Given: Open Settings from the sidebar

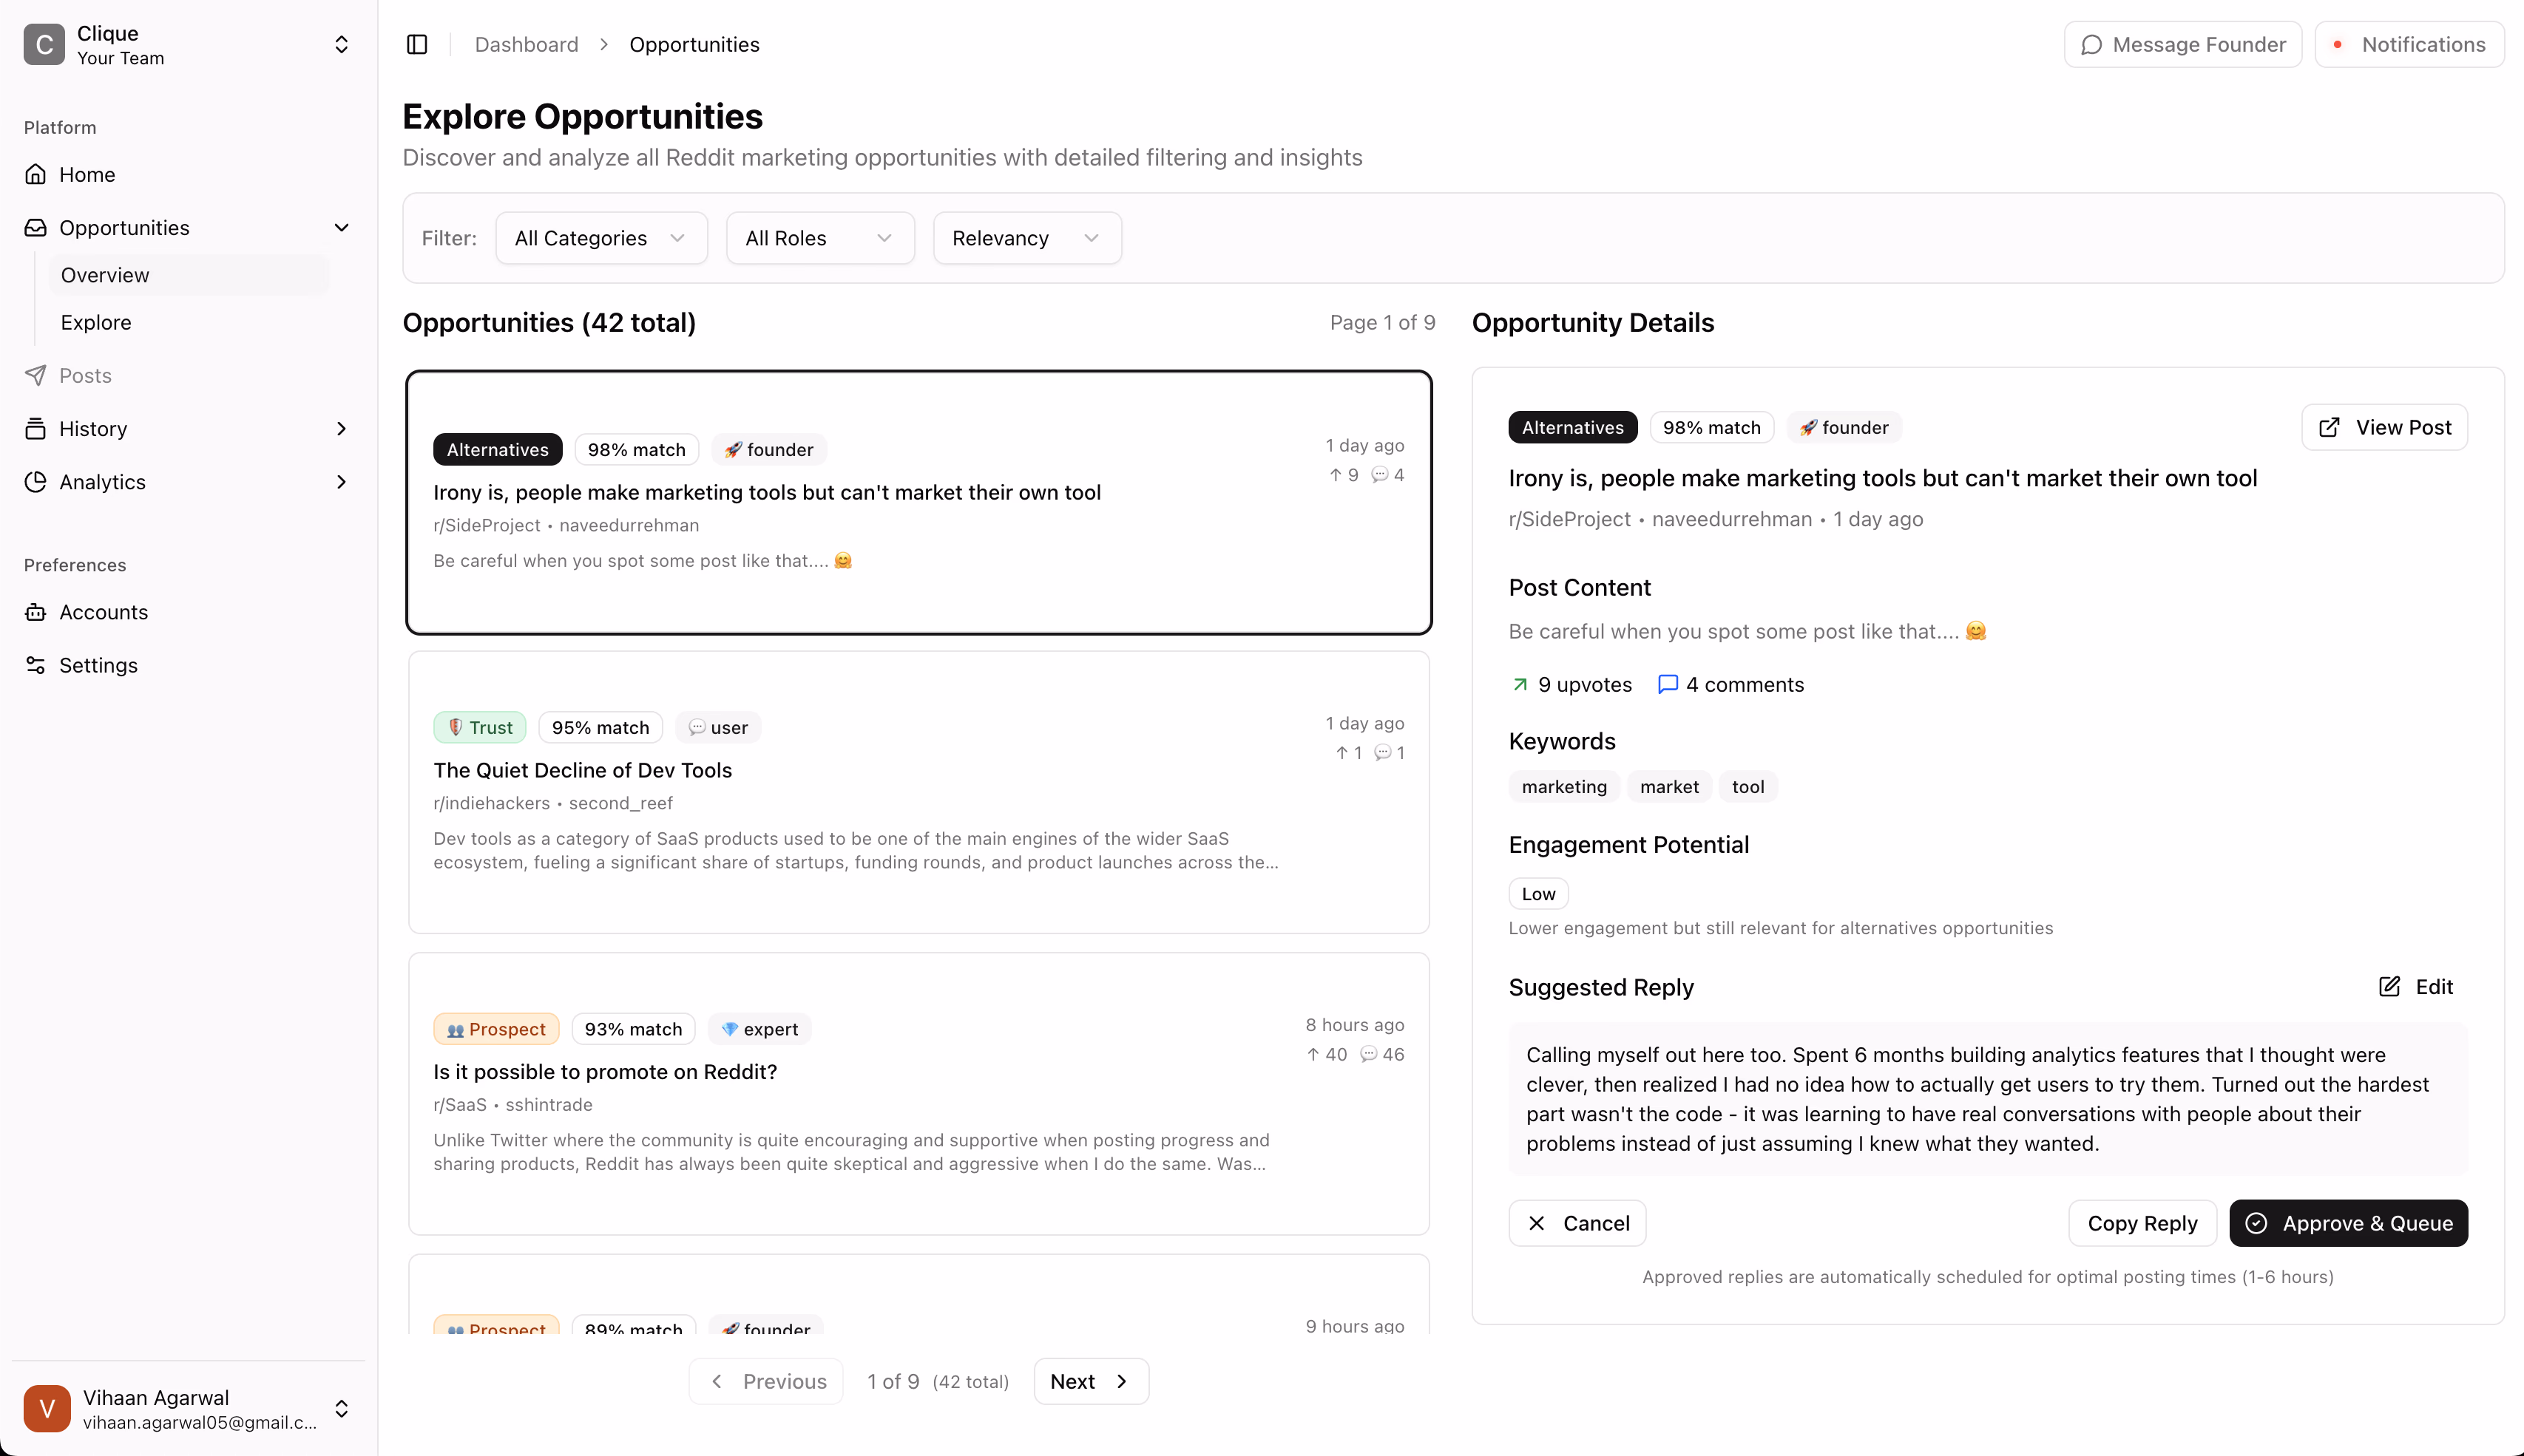Looking at the screenshot, I should [98, 665].
